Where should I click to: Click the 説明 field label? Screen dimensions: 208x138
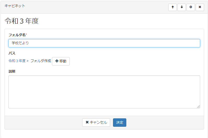point(12,71)
